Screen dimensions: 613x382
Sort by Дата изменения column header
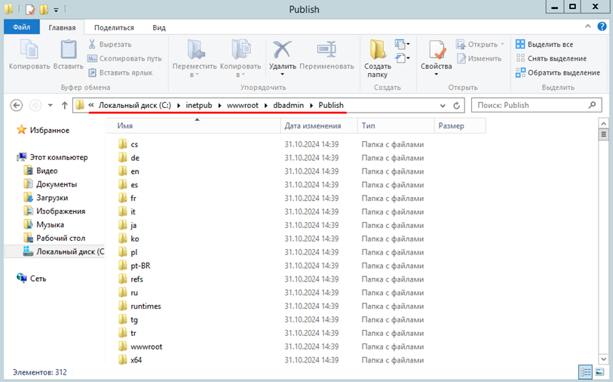(319, 126)
